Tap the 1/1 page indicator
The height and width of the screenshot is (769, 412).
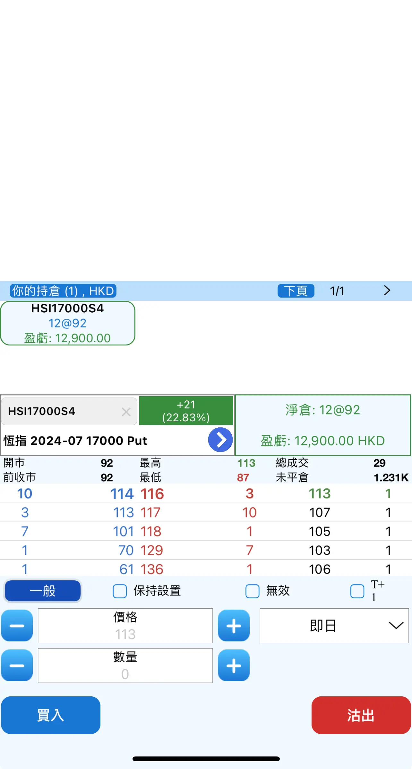pyautogui.click(x=337, y=291)
